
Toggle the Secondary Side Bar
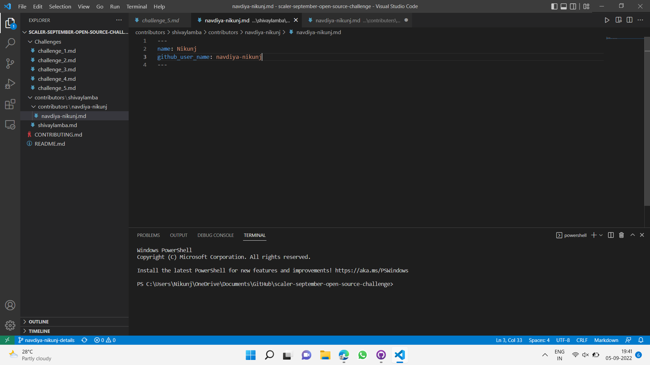tap(573, 6)
